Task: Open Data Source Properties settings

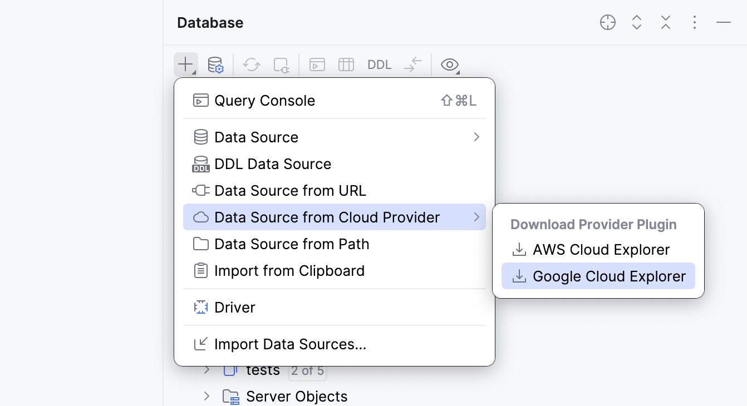Action: point(216,64)
